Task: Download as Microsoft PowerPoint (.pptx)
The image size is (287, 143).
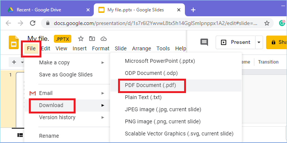Action: [x=176, y=61]
